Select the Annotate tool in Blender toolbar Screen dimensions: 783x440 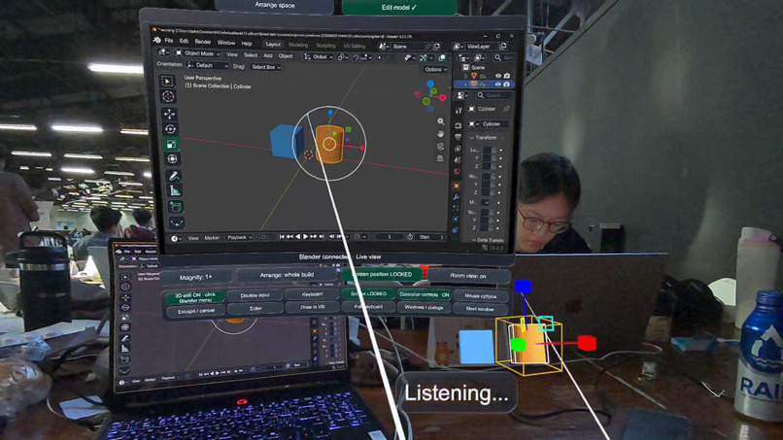(174, 176)
